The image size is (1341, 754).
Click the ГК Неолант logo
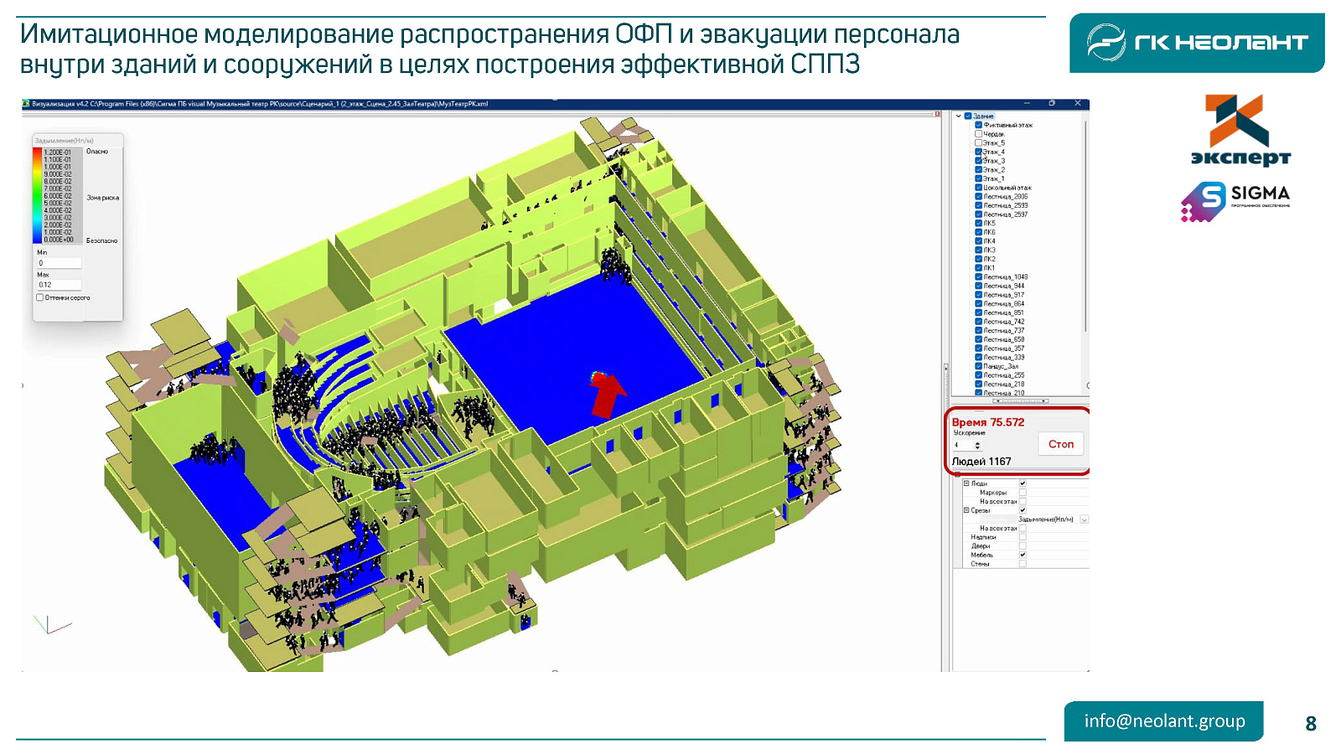point(1196,43)
